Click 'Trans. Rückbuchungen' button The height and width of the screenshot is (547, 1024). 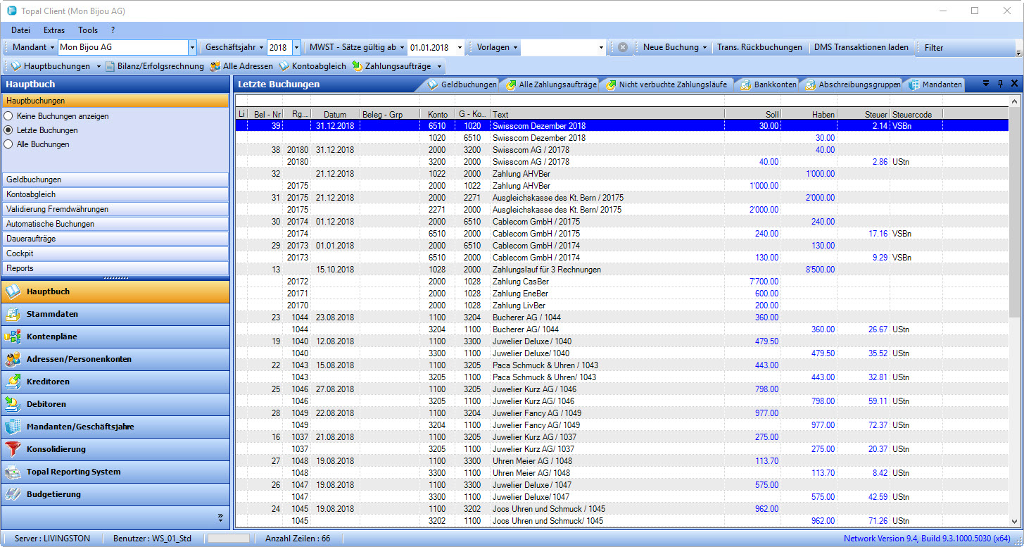click(x=759, y=47)
